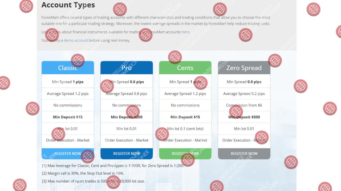341x191 pixels.
Task: Click 'Min lot 0.1 (cent lots)' text
Action: click(x=185, y=129)
